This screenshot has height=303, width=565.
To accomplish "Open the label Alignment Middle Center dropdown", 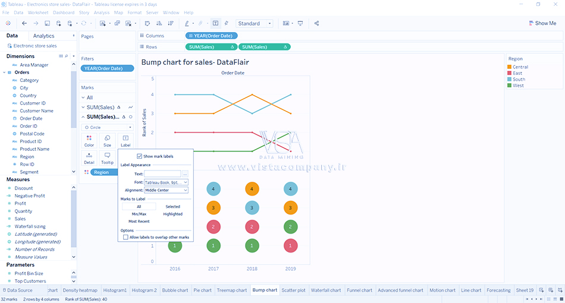I will (166, 190).
